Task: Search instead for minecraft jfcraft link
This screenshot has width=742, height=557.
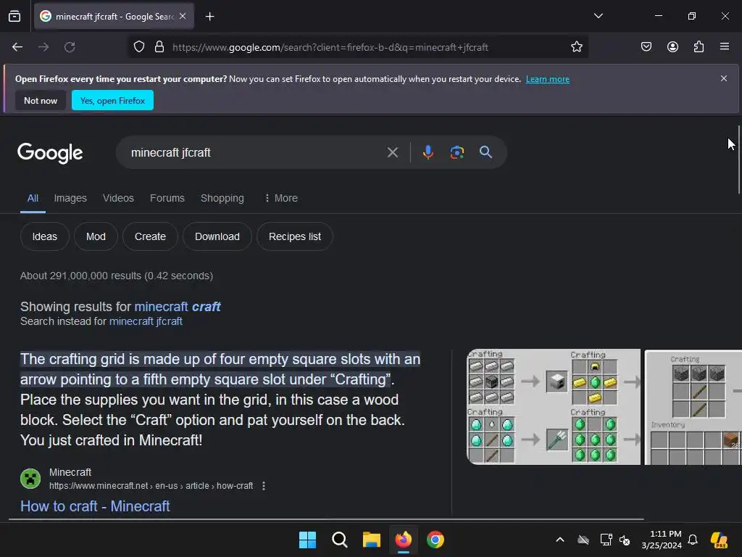Action: click(146, 321)
